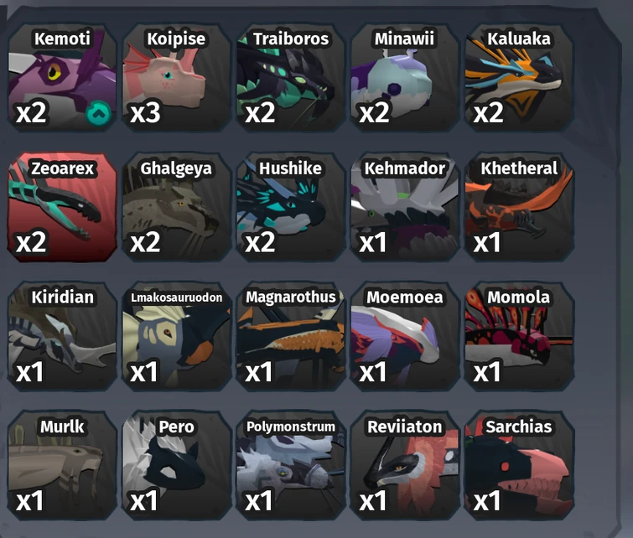Select the Minawii creature tile
The width and height of the screenshot is (633, 538).
coord(405,77)
